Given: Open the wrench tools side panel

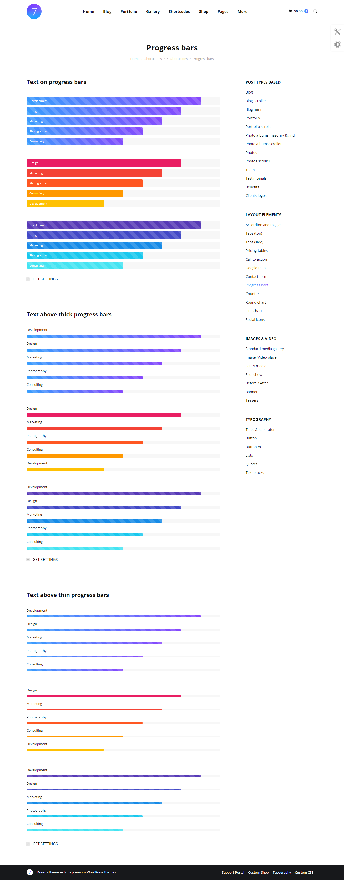Looking at the screenshot, I should (x=337, y=32).
